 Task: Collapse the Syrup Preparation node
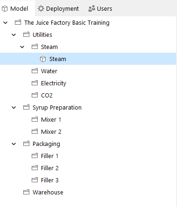click(14, 108)
